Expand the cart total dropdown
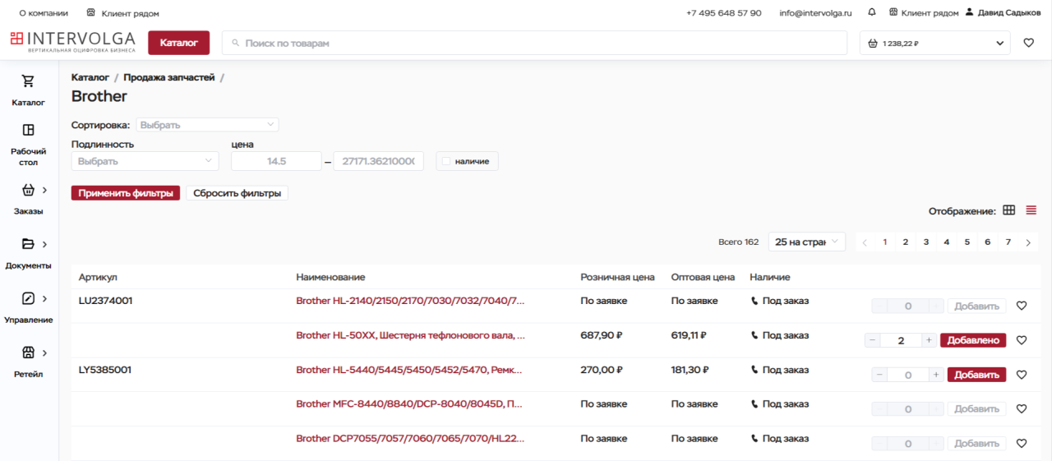This screenshot has height=461, width=1052. [x=1000, y=44]
